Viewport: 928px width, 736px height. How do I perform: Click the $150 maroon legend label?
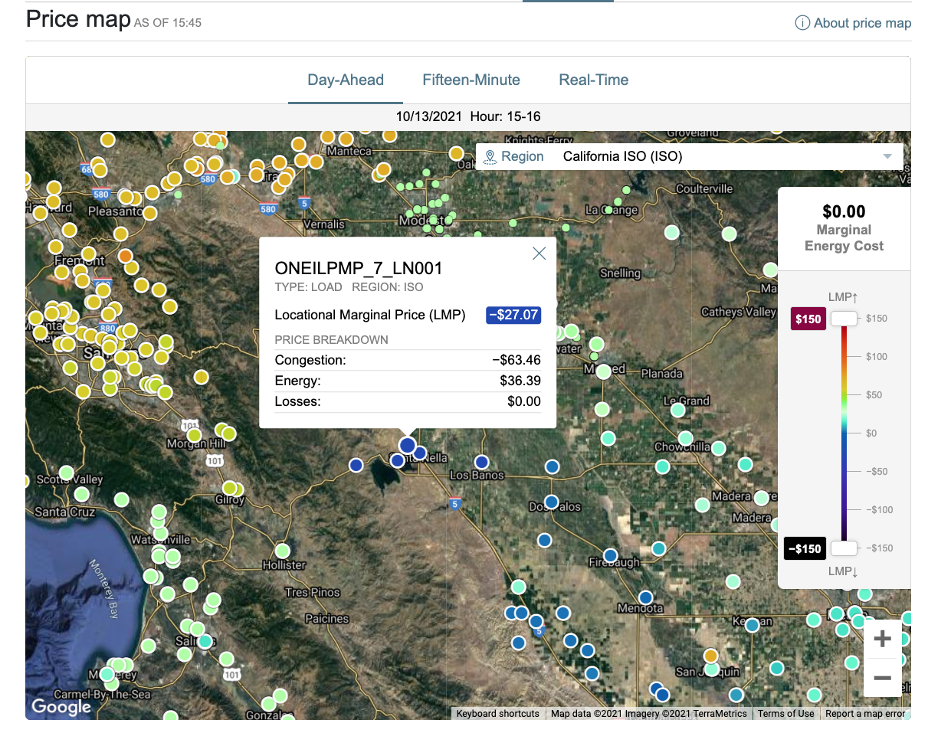(x=808, y=319)
